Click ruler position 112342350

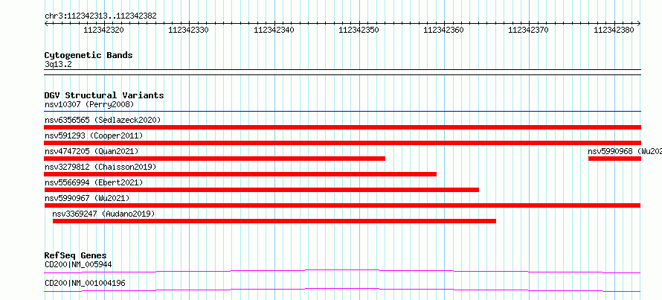(x=359, y=30)
